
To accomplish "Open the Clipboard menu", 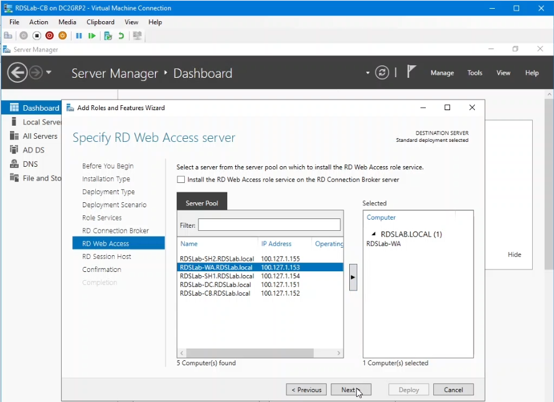I will pyautogui.click(x=100, y=22).
